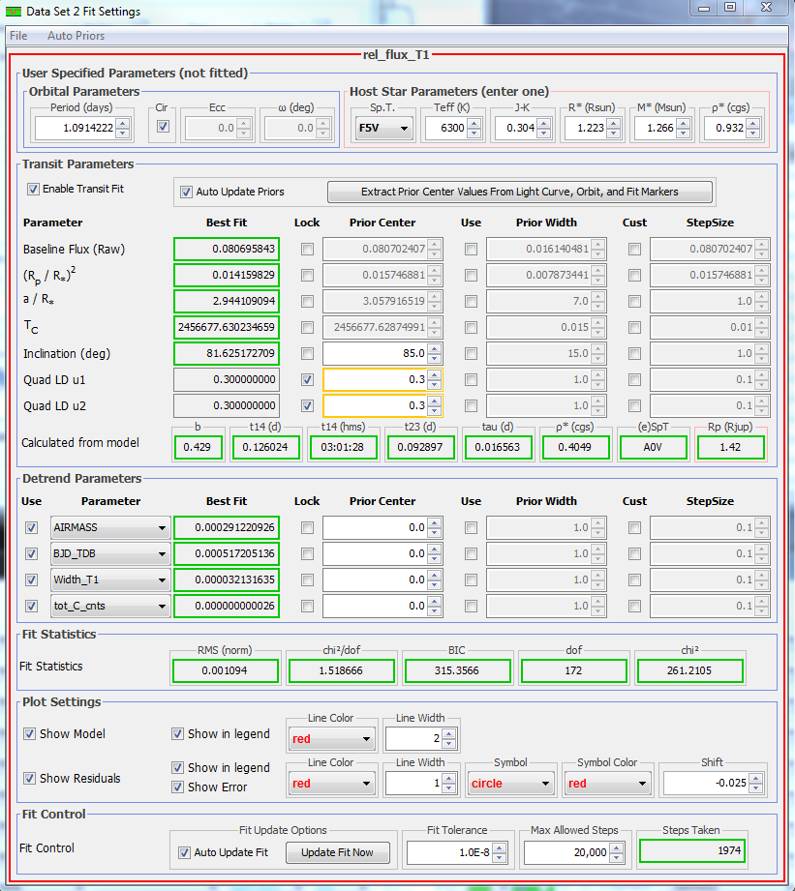Toggle the Cir circular orbit checkbox
Screen dimensions: 795x891
[163, 127]
